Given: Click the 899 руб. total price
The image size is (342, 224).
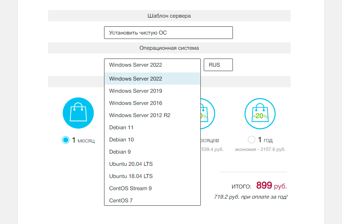Looking at the screenshot, I should 272,186.
